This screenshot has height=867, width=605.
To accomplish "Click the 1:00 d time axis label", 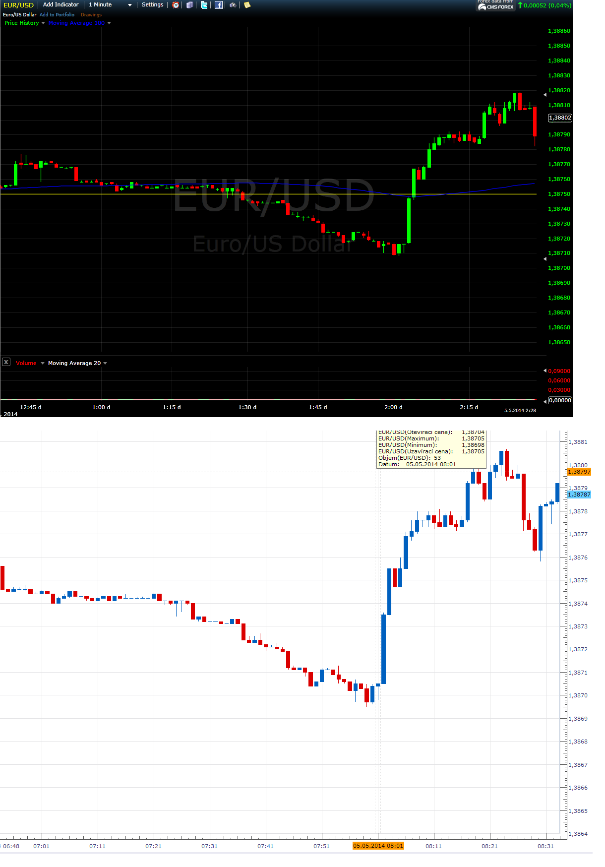I will (x=101, y=408).
